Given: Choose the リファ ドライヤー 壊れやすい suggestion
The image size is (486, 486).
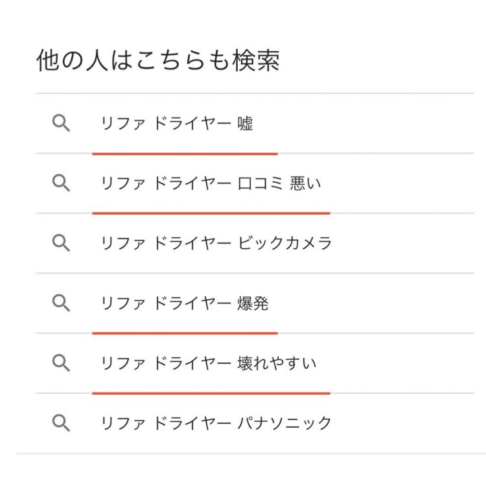Looking at the screenshot, I should pos(255,364).
